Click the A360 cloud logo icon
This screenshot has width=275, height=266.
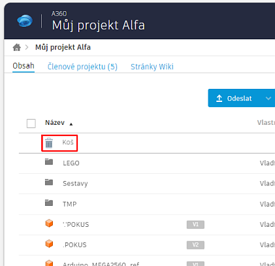click(x=25, y=21)
